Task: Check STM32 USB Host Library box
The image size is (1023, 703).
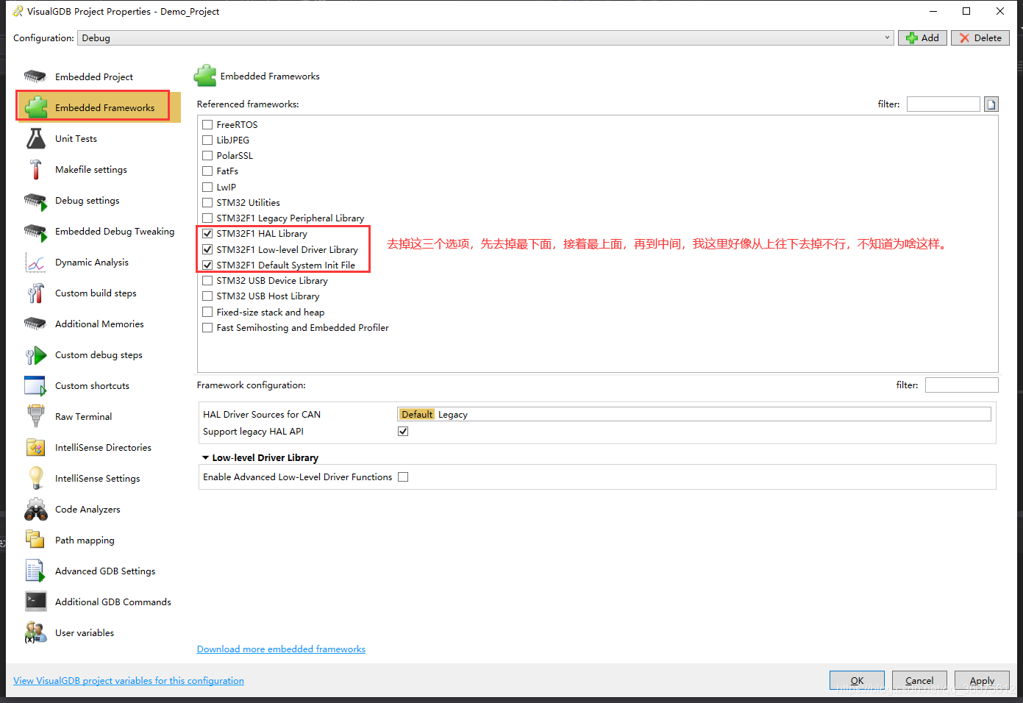Action: [x=207, y=296]
